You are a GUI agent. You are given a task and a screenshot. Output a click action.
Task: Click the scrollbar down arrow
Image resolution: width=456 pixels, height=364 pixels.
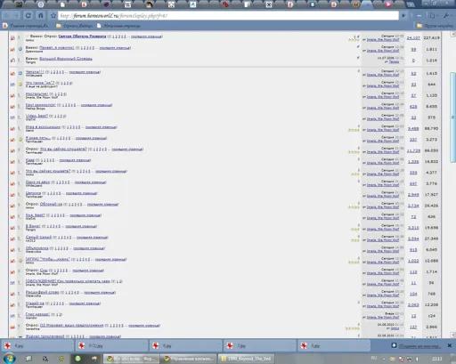(452, 335)
